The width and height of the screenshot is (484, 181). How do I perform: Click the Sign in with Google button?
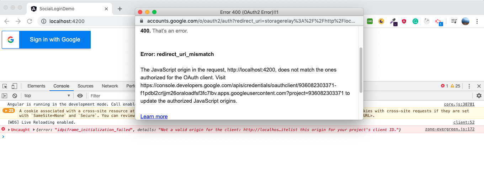(46, 40)
